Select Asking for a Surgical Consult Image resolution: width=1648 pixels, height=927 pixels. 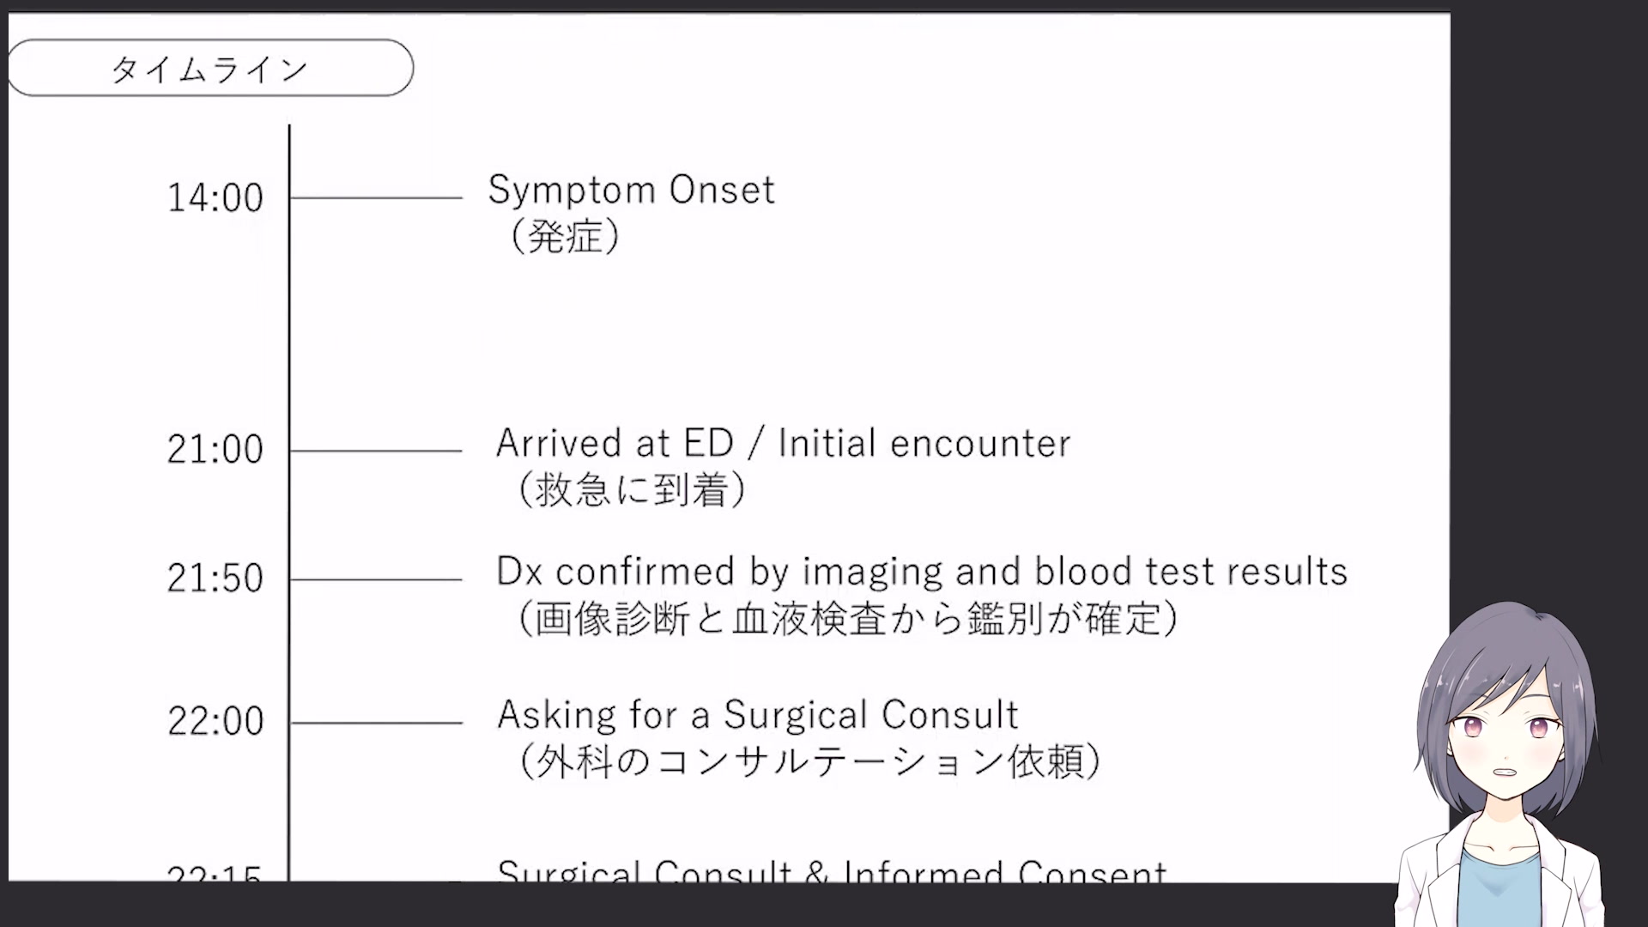pos(758,715)
